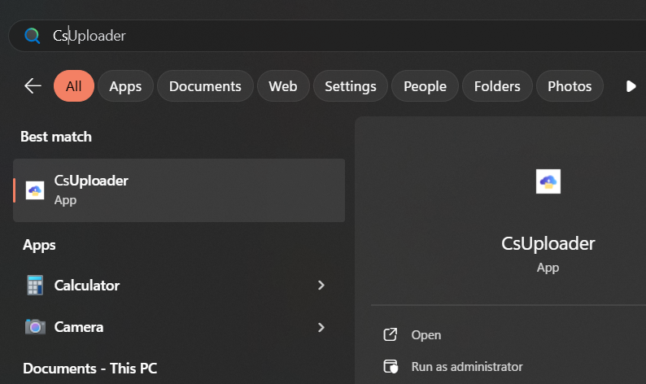
Task: Click Open in the app preview panel
Action: (x=426, y=335)
